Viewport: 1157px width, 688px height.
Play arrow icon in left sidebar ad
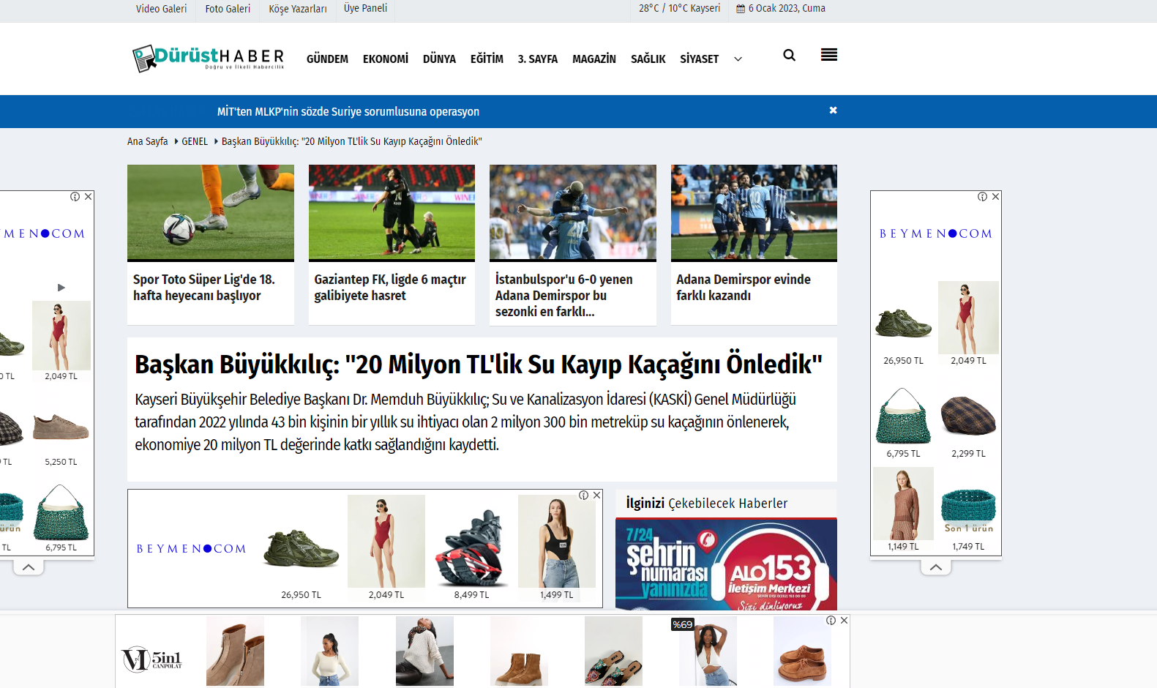point(61,288)
